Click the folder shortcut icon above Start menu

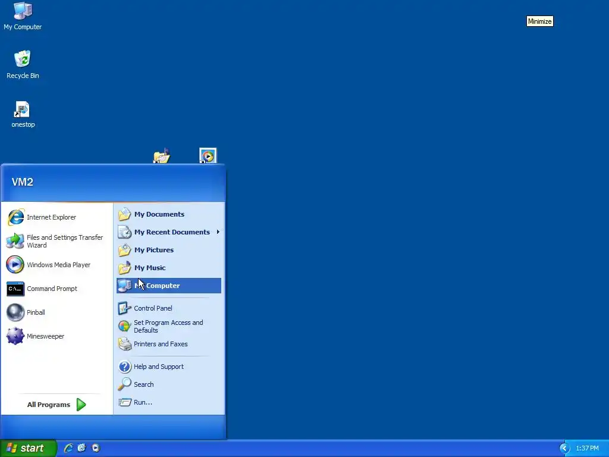(x=162, y=156)
